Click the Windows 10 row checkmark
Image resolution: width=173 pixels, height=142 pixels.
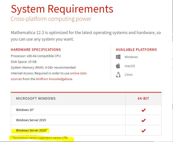pyautogui.click(x=143, y=110)
